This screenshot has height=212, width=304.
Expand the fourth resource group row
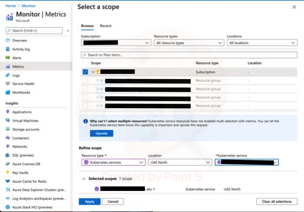pyautogui.click(x=97, y=106)
